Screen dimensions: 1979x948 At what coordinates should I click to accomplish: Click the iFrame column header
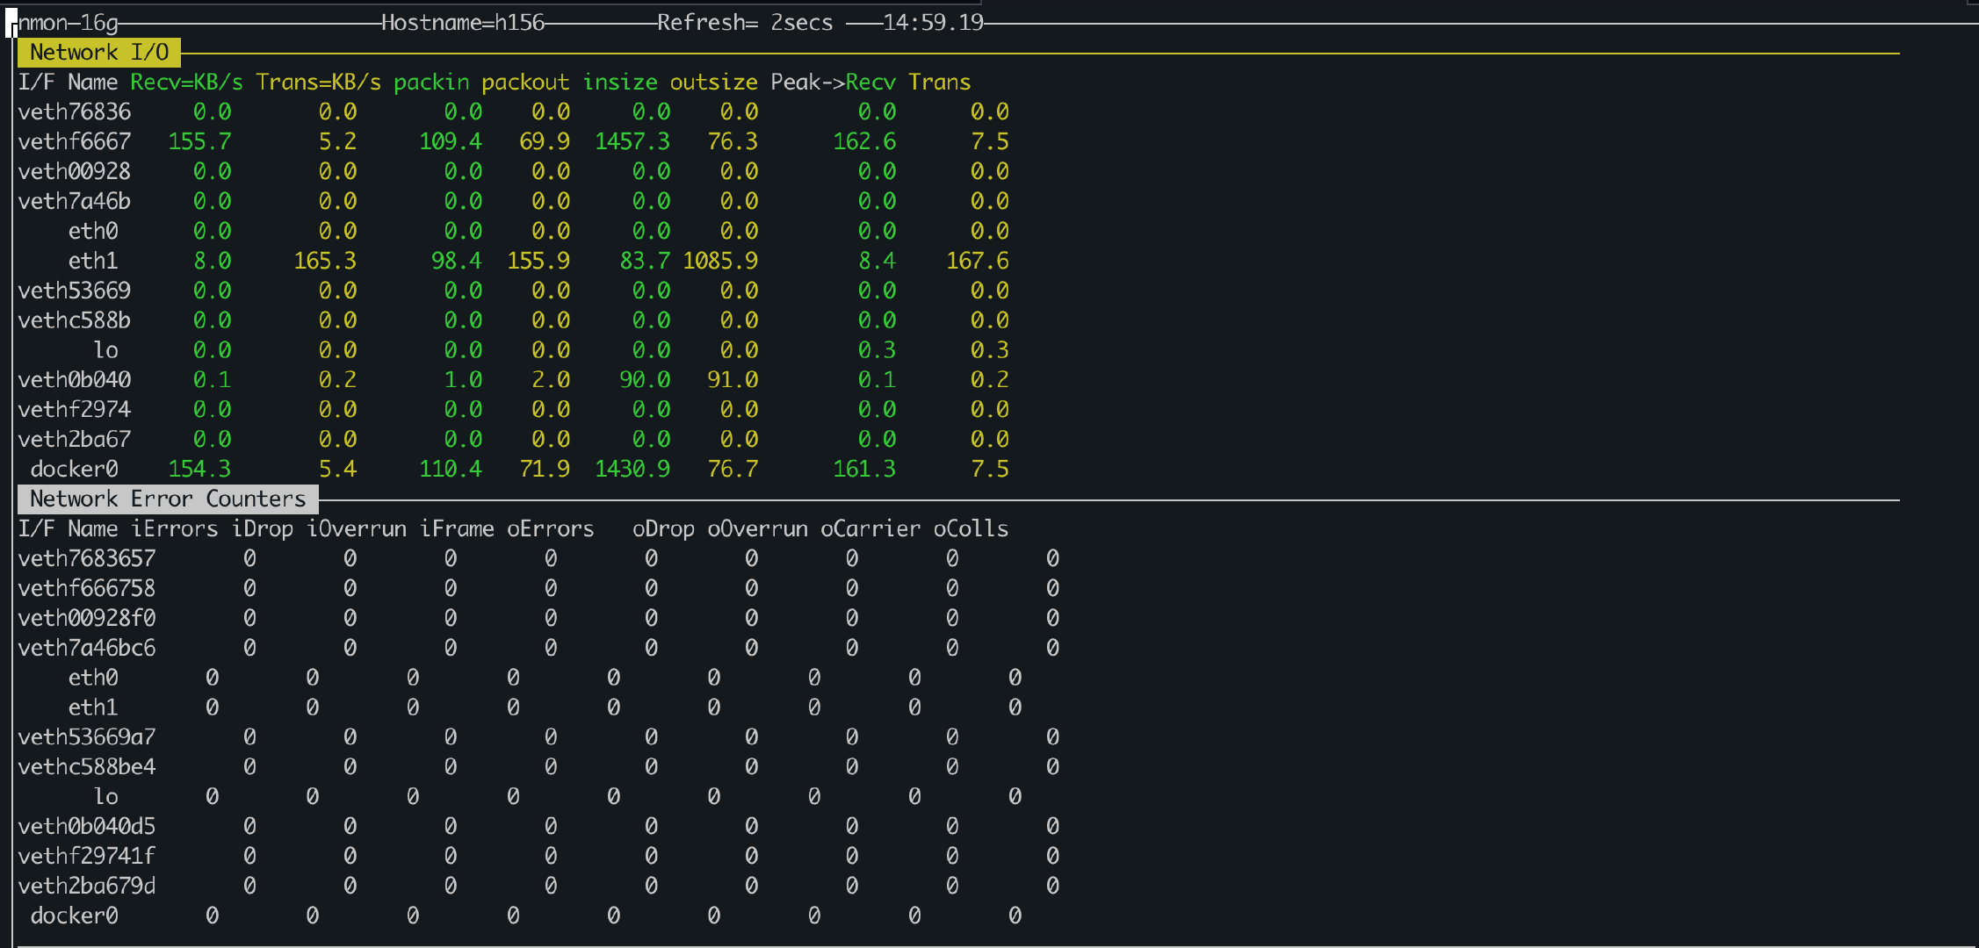pos(457,528)
